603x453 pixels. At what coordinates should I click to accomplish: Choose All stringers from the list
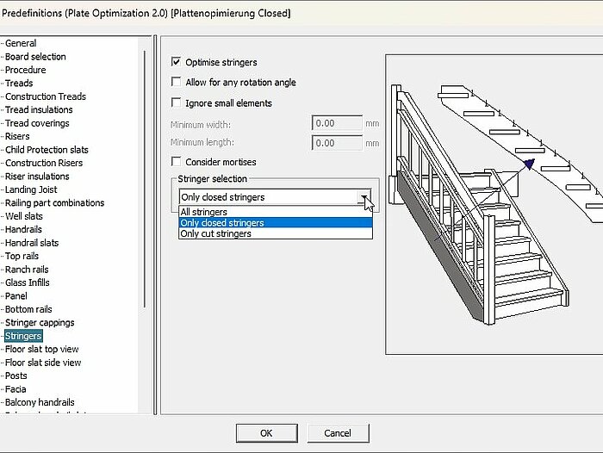pyautogui.click(x=276, y=212)
